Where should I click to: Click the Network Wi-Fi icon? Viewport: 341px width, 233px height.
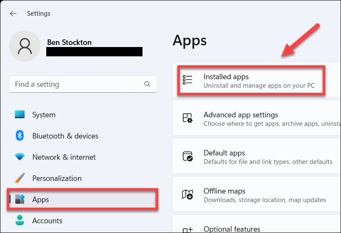point(20,157)
